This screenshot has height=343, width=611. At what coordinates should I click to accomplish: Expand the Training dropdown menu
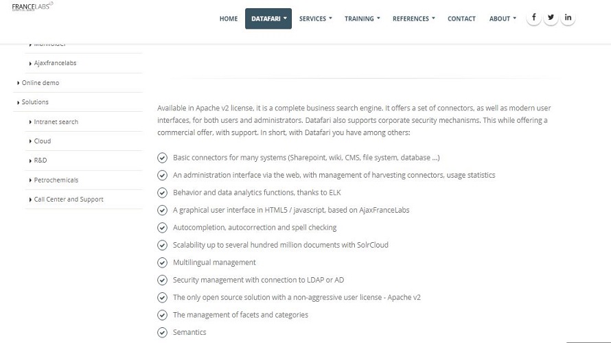click(362, 19)
